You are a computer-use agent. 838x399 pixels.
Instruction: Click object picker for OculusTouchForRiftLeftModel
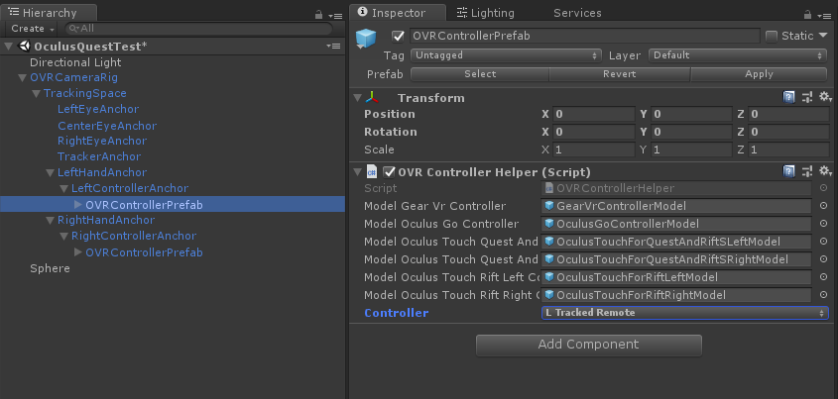click(x=823, y=277)
